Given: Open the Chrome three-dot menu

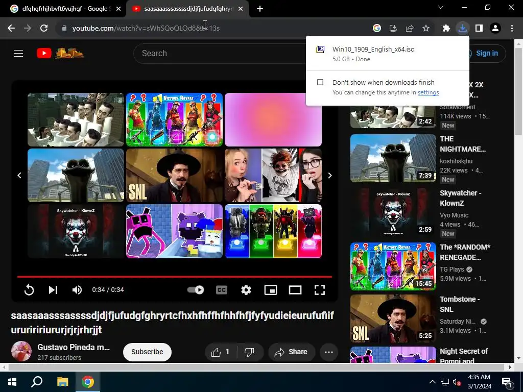Looking at the screenshot, I should point(512,29).
